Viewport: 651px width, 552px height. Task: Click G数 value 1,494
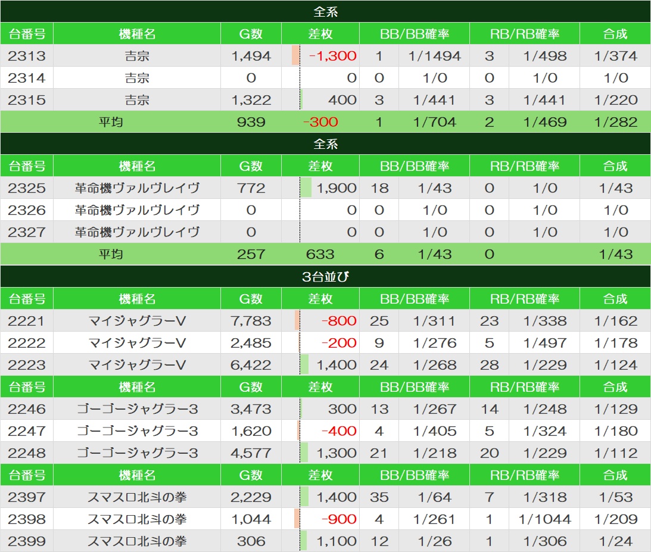pyautogui.click(x=251, y=55)
